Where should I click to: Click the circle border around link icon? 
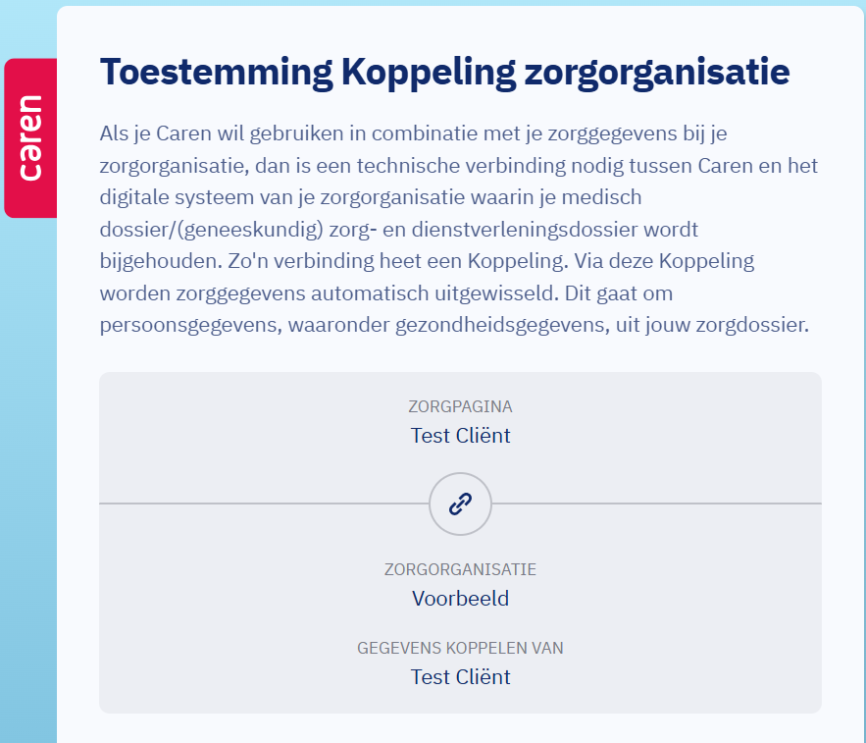(x=460, y=474)
